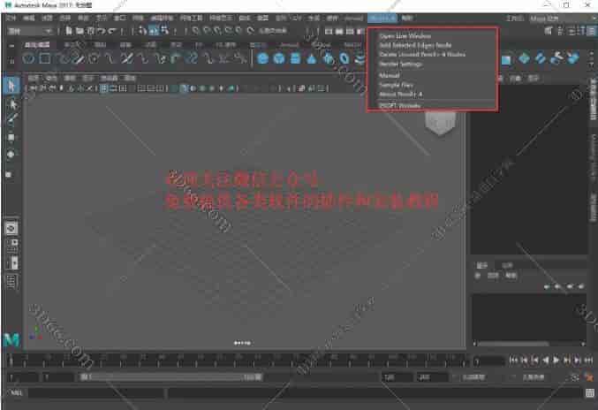The width and height of the screenshot is (598, 410).
Task: Toggle snap to curves on status line
Action: (207, 31)
